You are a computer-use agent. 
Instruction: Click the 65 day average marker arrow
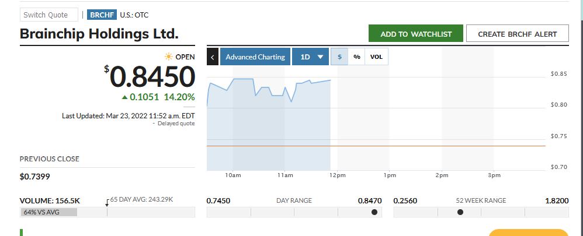point(107,203)
